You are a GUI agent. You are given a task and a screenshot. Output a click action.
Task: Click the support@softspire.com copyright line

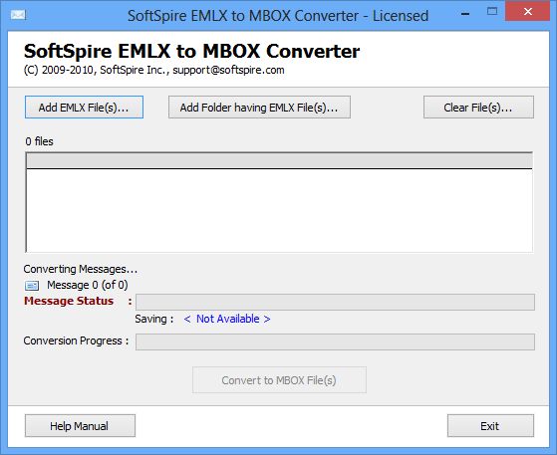click(x=153, y=70)
